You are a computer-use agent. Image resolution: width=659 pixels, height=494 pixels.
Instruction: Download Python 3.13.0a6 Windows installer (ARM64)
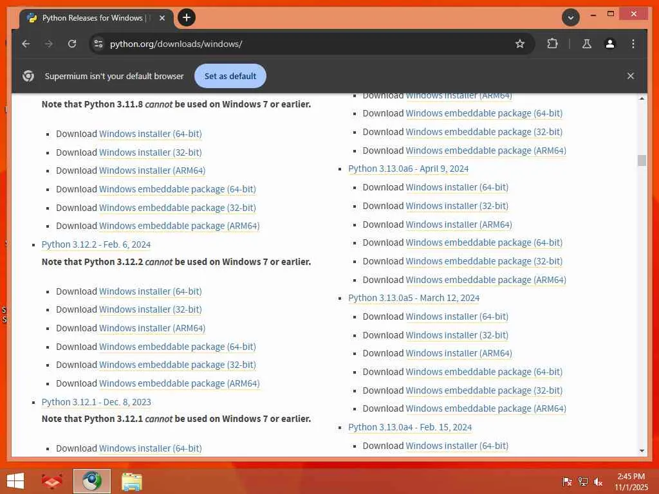459,224
